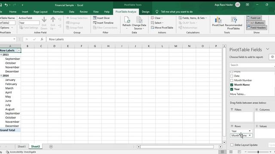Uncheck the Year field
Screen dimensions: 275x154
pyautogui.click(x=232, y=89)
